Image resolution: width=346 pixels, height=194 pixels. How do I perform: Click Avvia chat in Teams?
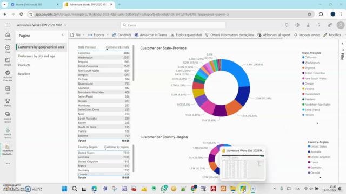point(151,35)
